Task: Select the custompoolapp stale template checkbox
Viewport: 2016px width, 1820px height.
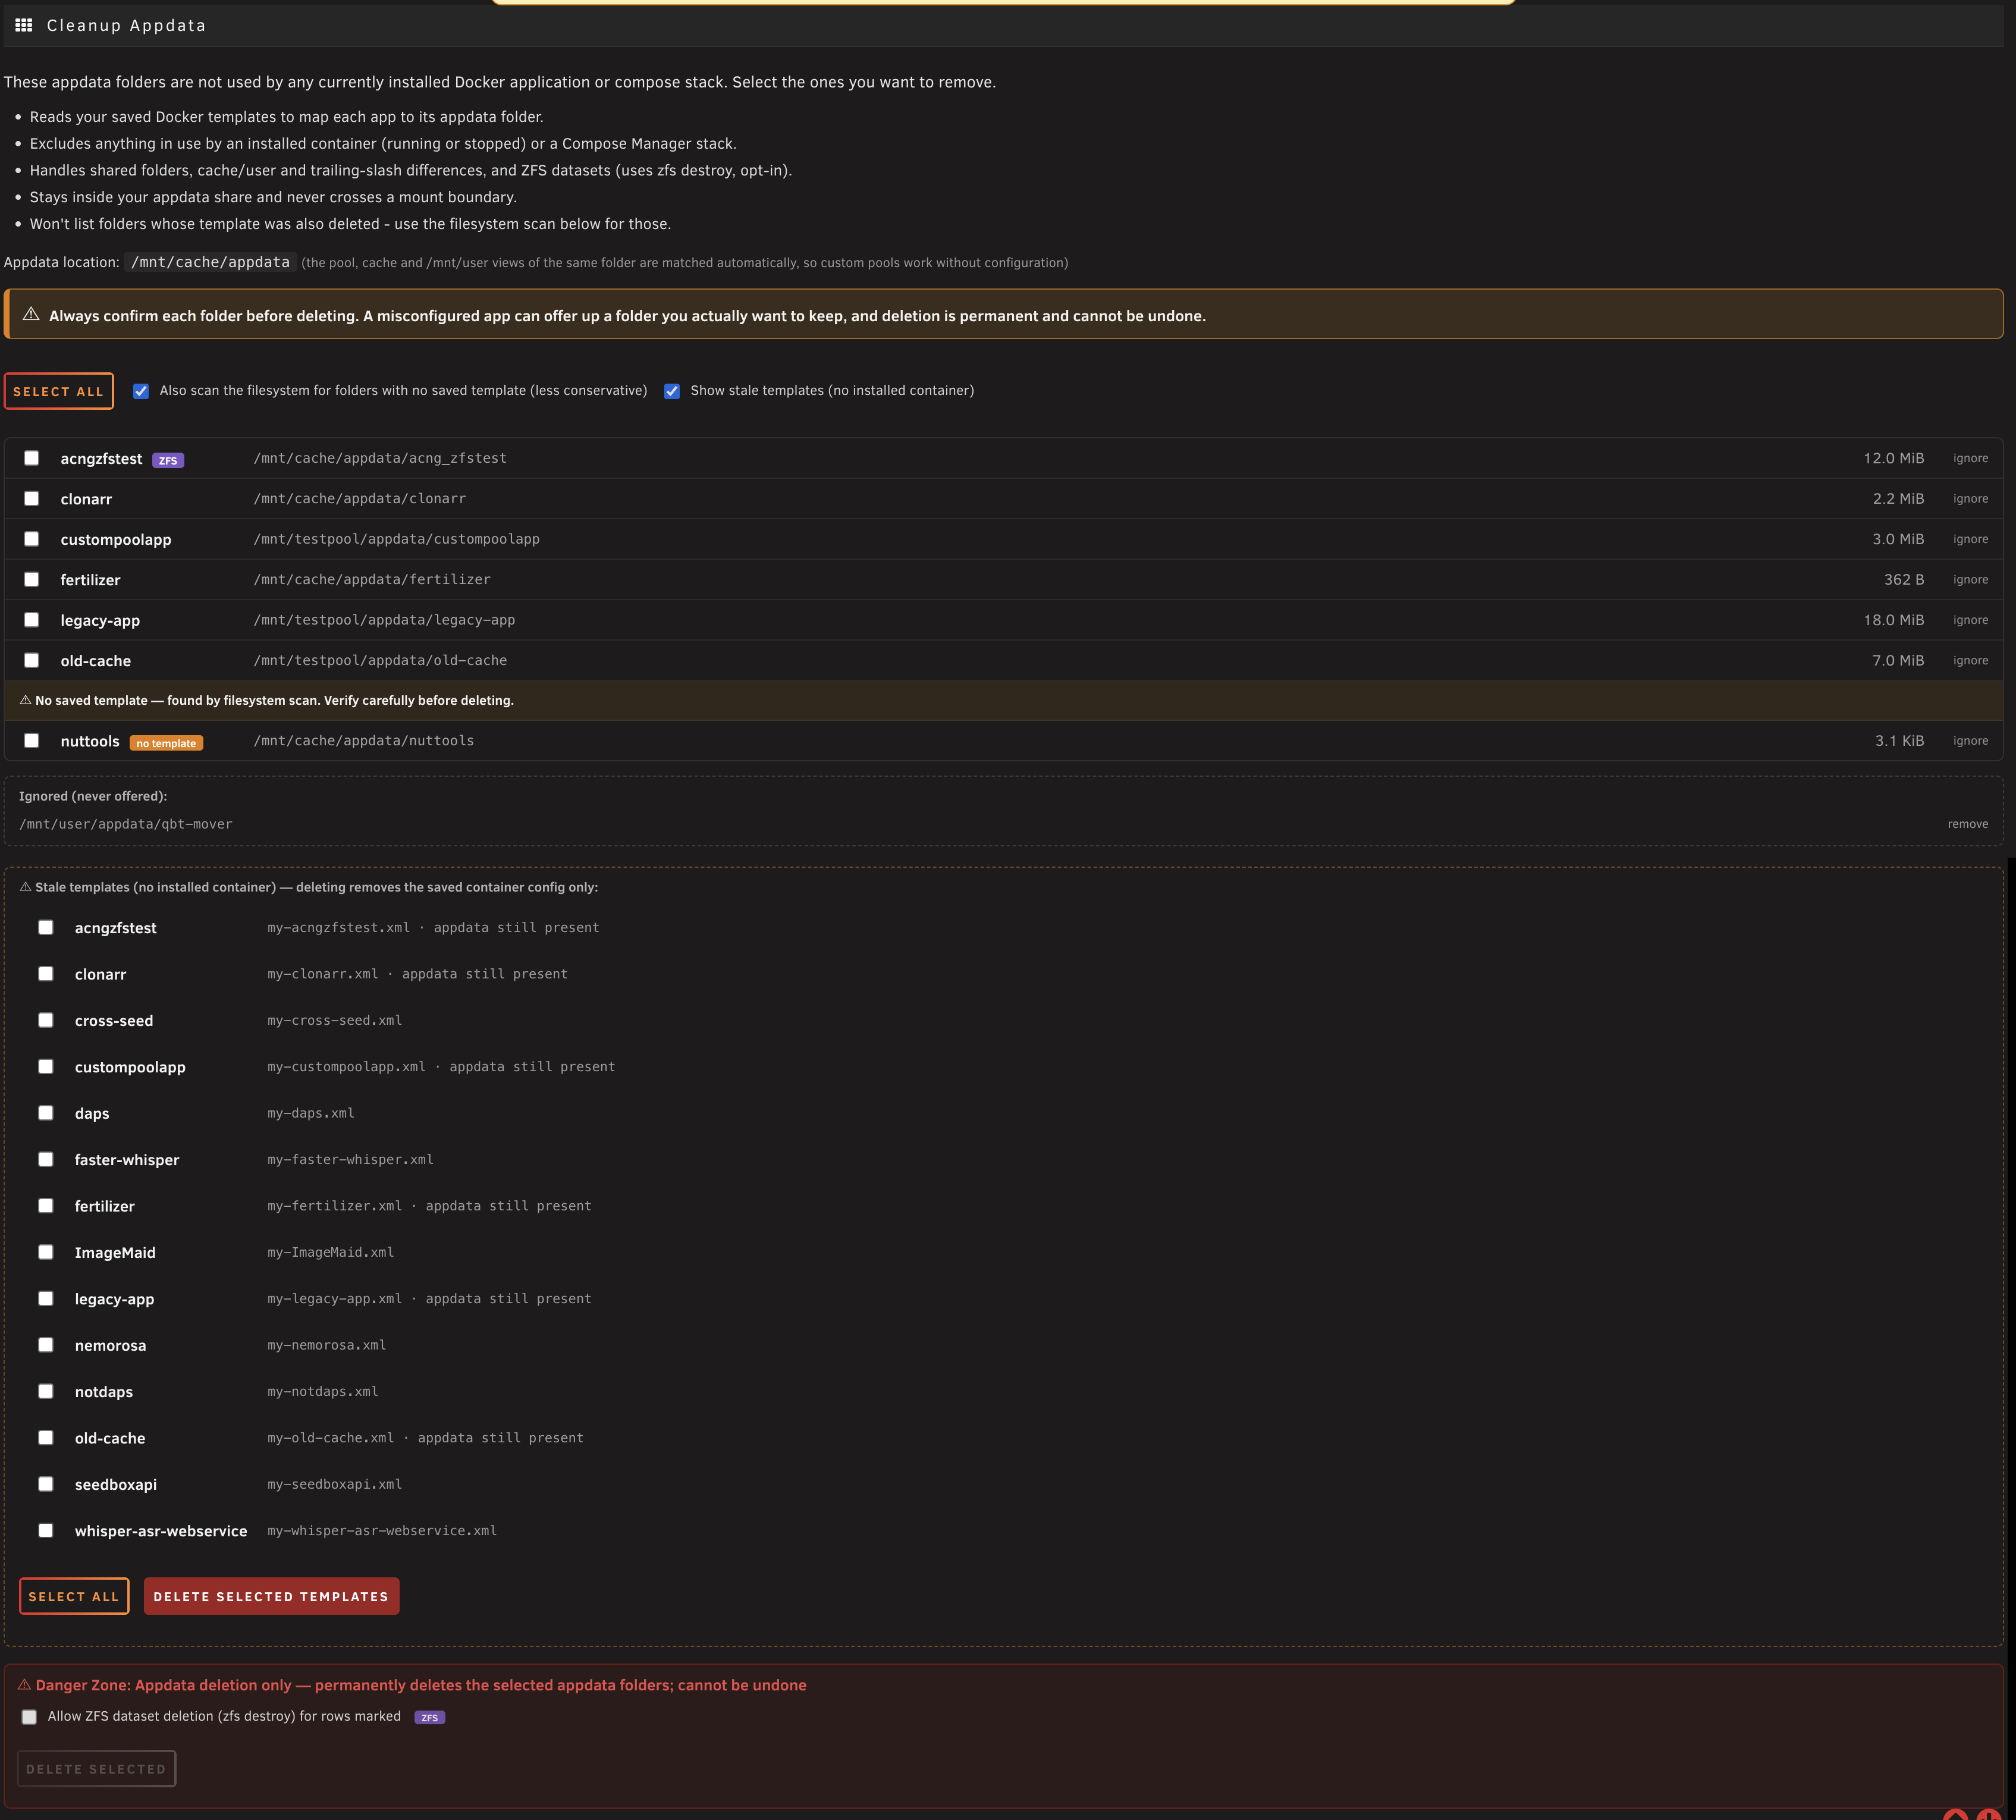Action: (x=46, y=1067)
